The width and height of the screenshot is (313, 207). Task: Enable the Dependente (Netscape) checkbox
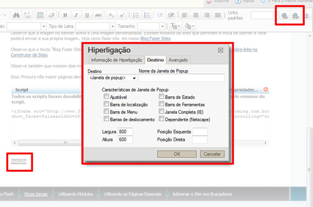pos(161,119)
